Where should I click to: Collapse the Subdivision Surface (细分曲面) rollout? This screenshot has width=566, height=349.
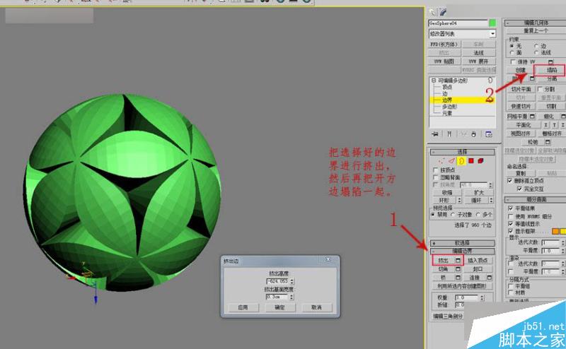click(x=536, y=199)
